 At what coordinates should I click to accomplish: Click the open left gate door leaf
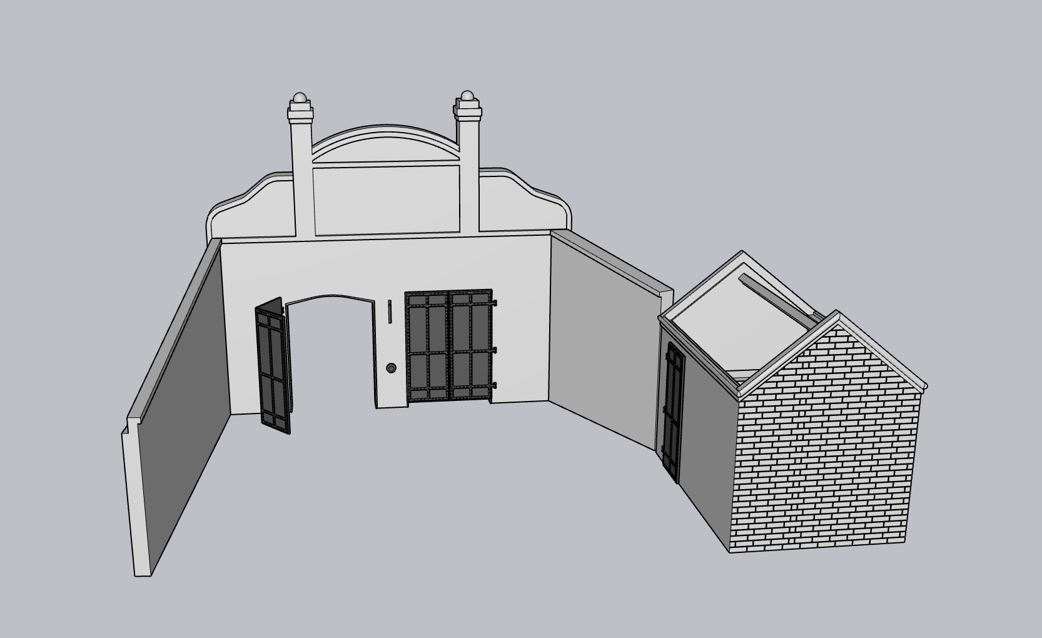(273, 368)
